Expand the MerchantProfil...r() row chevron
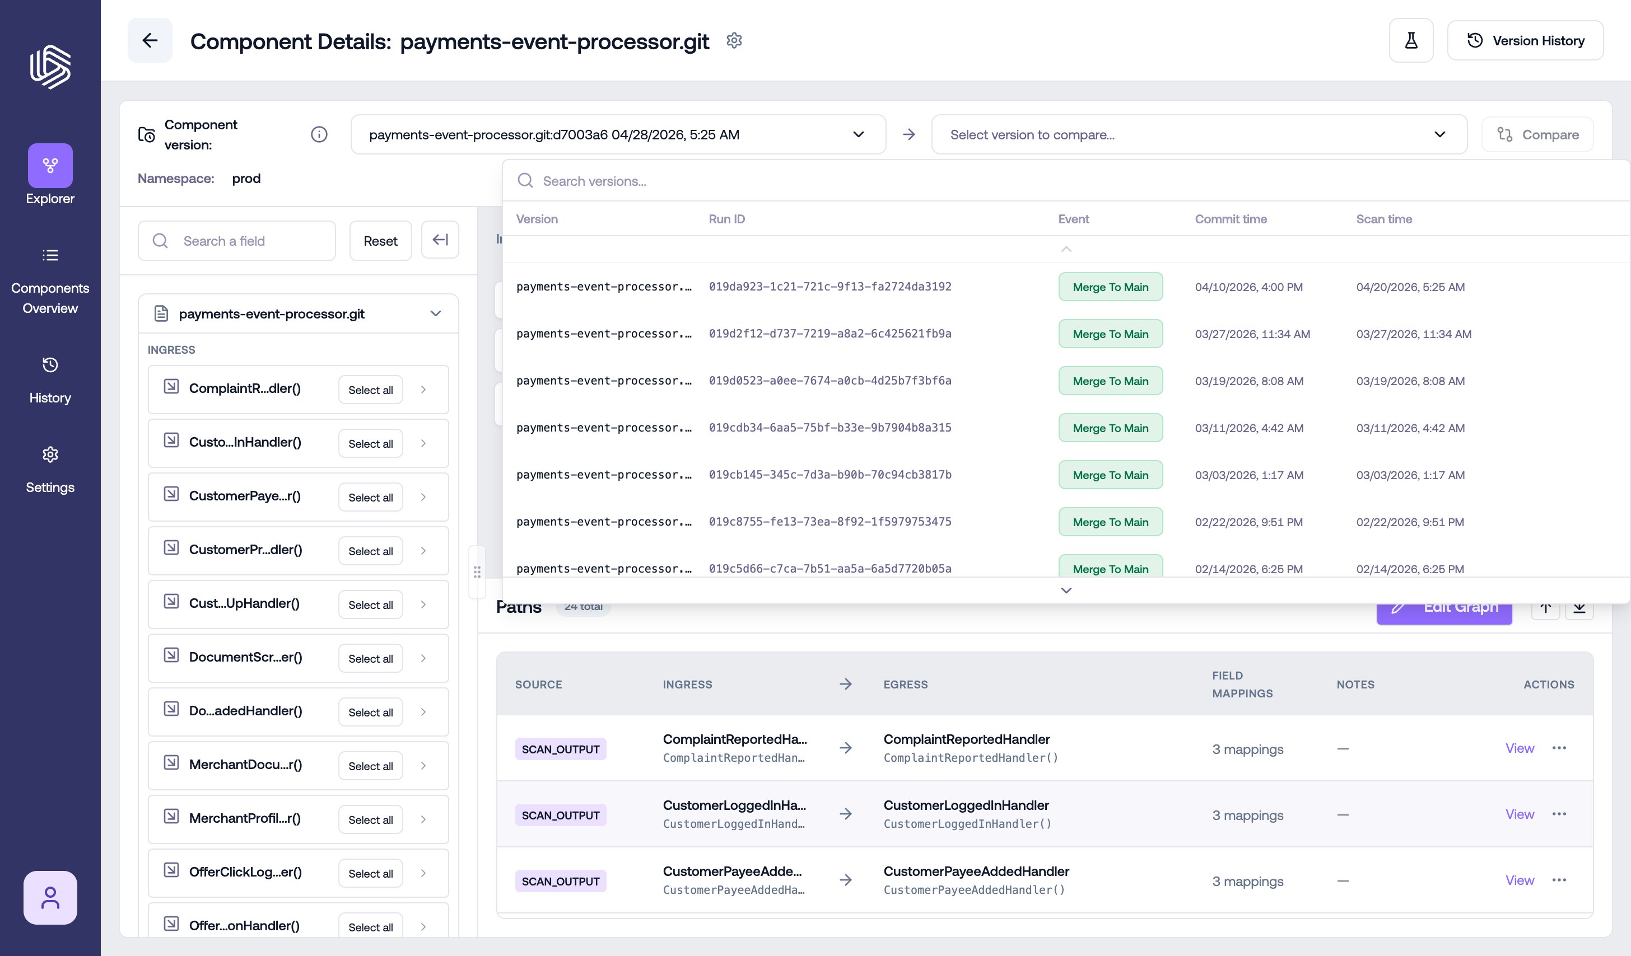This screenshot has width=1631, height=956. (x=423, y=819)
